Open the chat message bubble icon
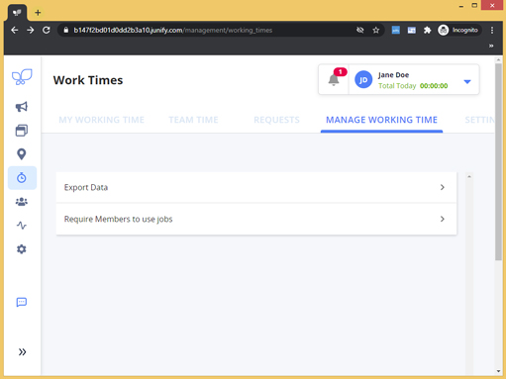Image resolution: width=506 pixels, height=379 pixels. tap(22, 302)
